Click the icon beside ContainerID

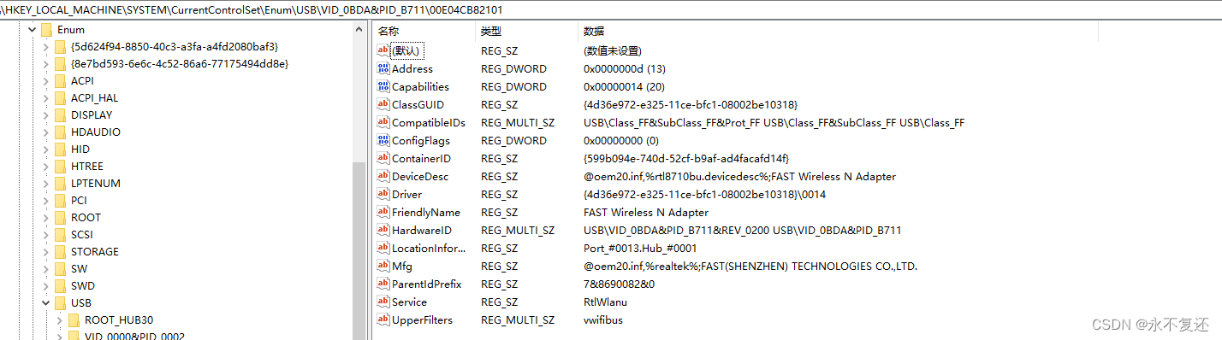click(383, 158)
